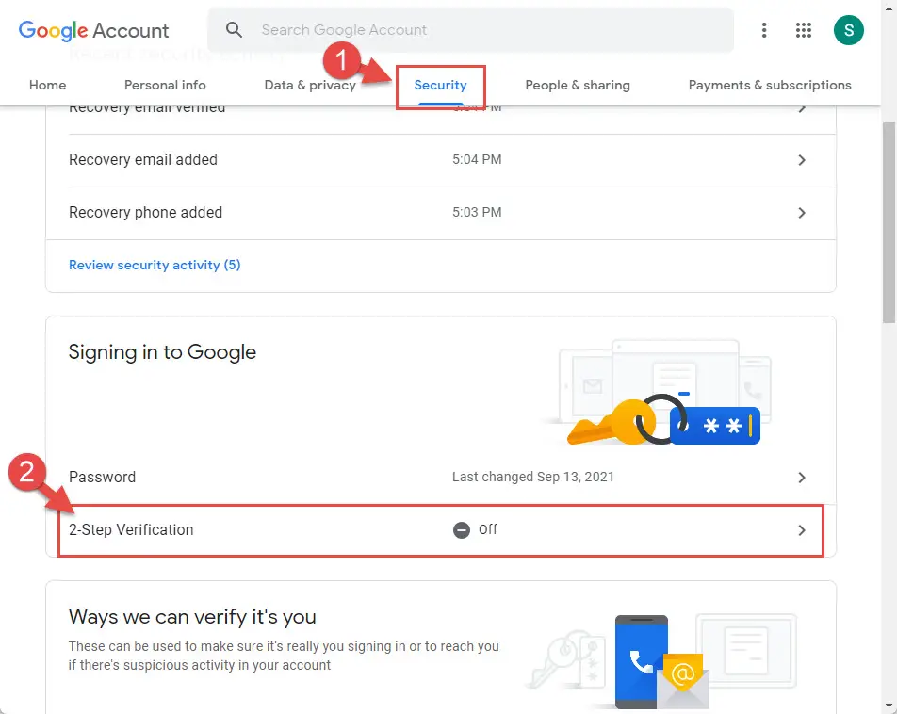Screen dimensions: 897x714
Task: Open Password settings via its chevron
Action: (802, 478)
